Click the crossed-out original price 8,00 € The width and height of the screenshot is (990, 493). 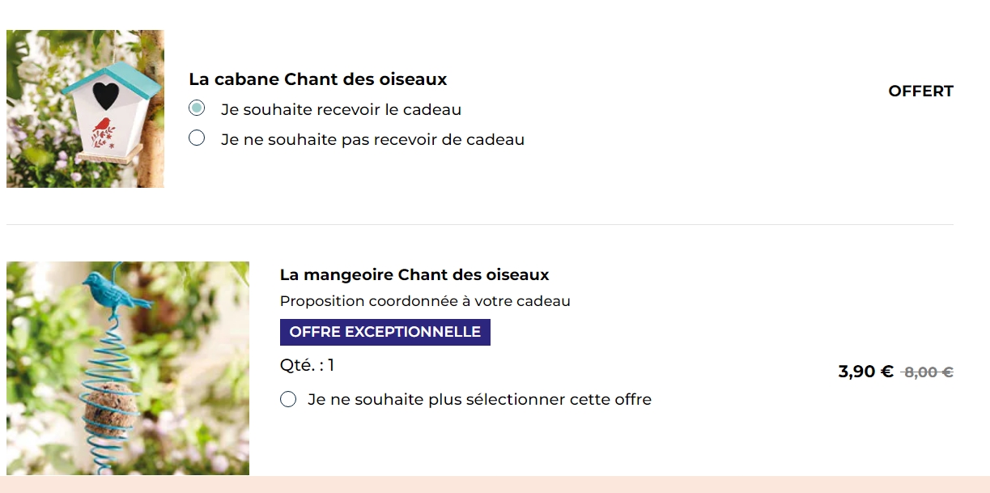928,372
